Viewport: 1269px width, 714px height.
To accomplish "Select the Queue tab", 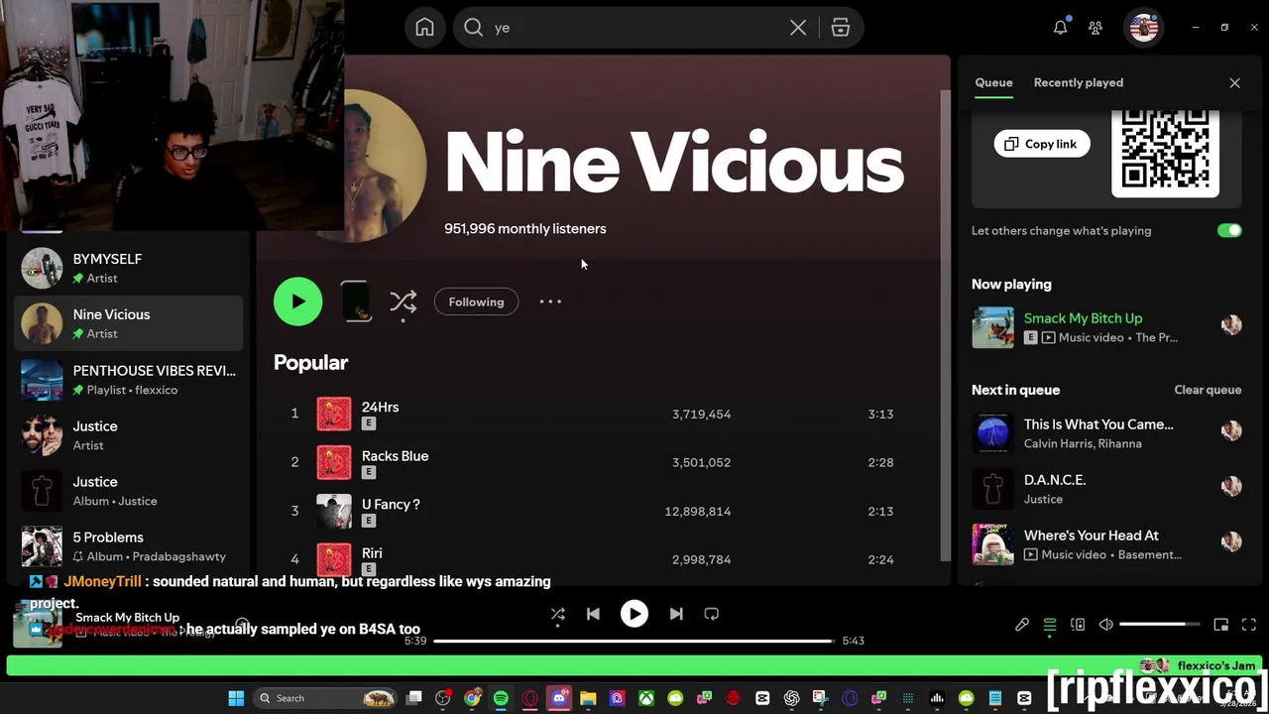I will [993, 82].
